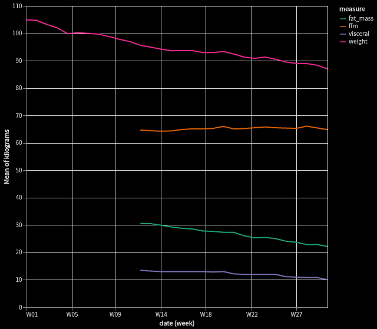Click the 'Mean of kilograms' y-axis title
Screen dimensions: 377x329
(x=6, y=157)
